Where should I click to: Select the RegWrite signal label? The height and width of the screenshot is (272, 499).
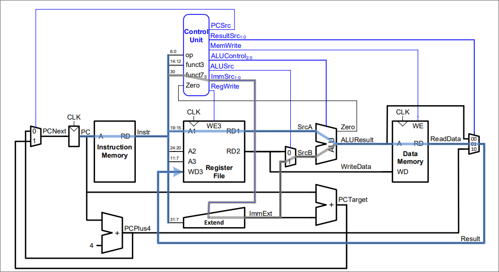pyautogui.click(x=225, y=87)
